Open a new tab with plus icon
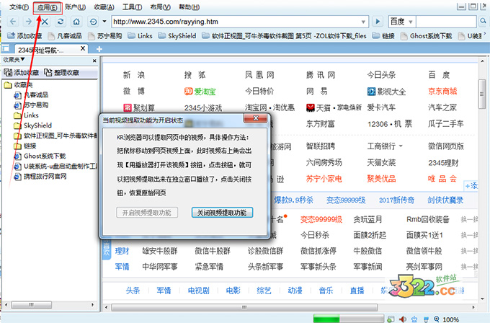The width and height of the screenshot is (490, 323). point(99,49)
